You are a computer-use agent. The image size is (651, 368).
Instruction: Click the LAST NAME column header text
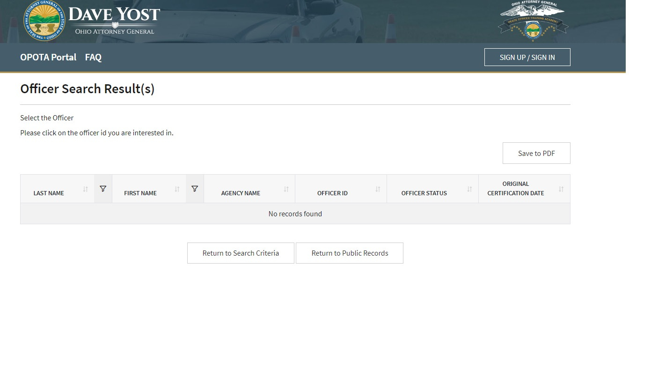tap(49, 193)
